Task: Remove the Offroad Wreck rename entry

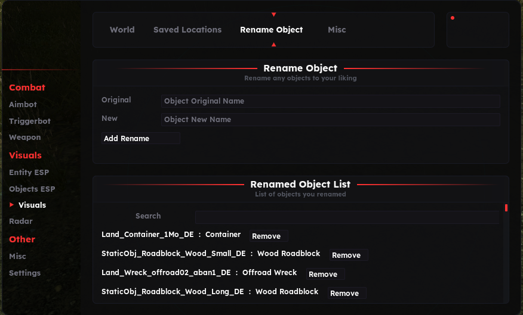Action: (325, 275)
